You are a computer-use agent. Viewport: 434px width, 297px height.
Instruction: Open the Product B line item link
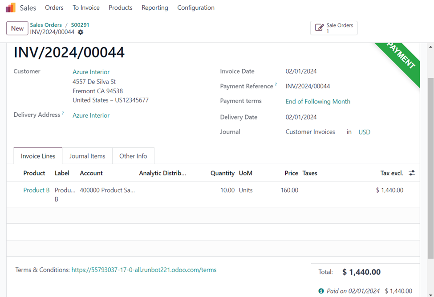37,190
